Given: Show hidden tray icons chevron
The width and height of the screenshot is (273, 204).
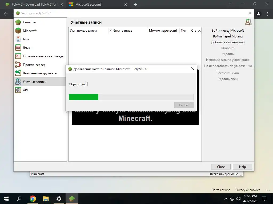Looking at the screenshot, I should click(226, 199).
